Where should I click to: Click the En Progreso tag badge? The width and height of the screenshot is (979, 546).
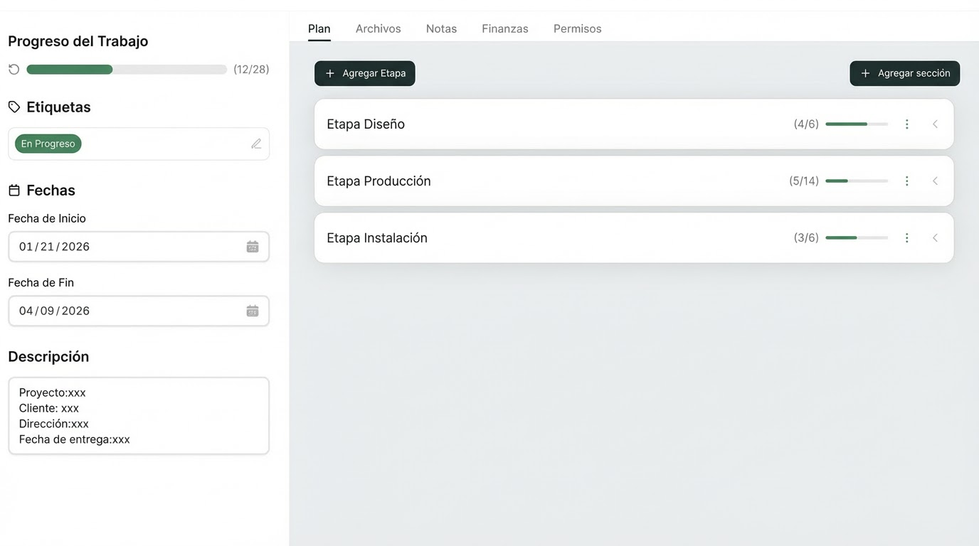tap(48, 144)
